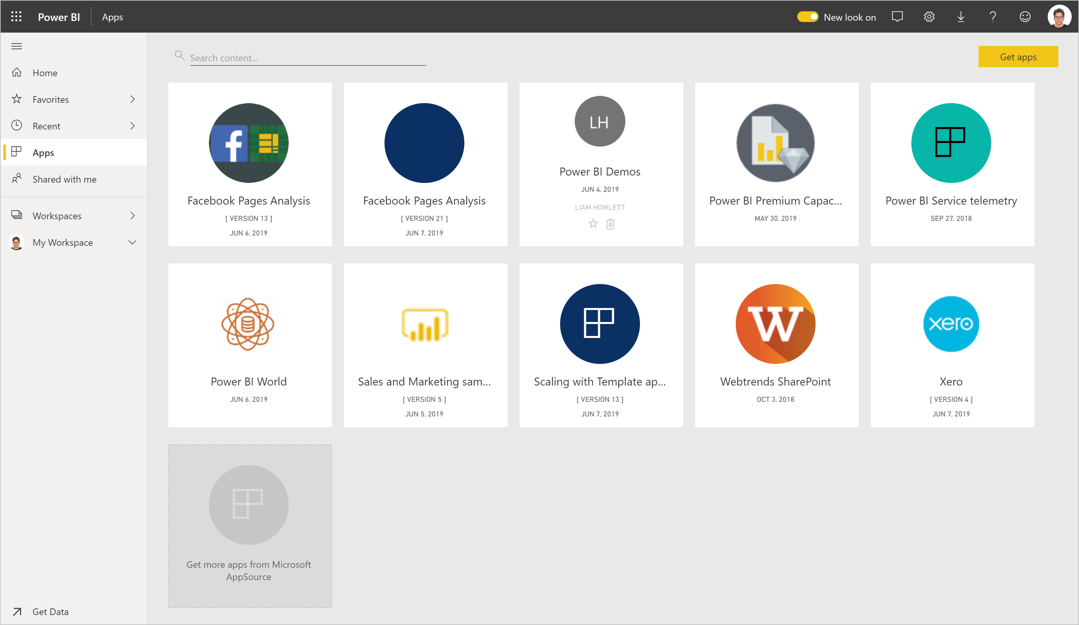This screenshot has width=1079, height=625.
Task: Click Sales and Marketing sam... title text
Action: click(x=424, y=382)
